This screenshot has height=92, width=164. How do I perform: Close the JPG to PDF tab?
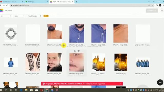point(73,2)
